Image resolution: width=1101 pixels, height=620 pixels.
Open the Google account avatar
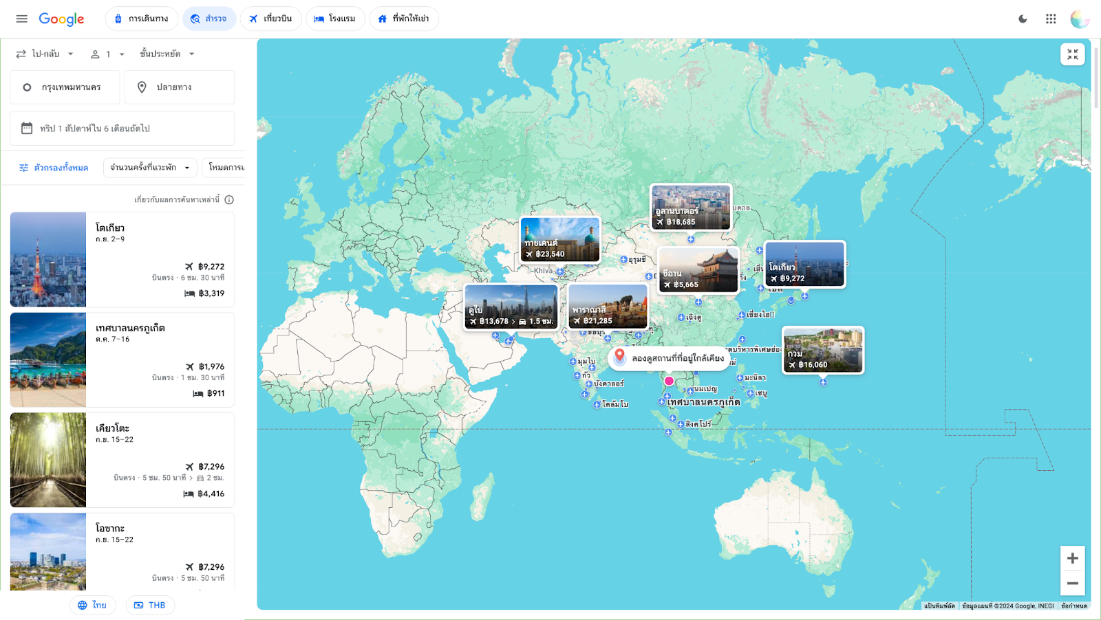[1080, 19]
